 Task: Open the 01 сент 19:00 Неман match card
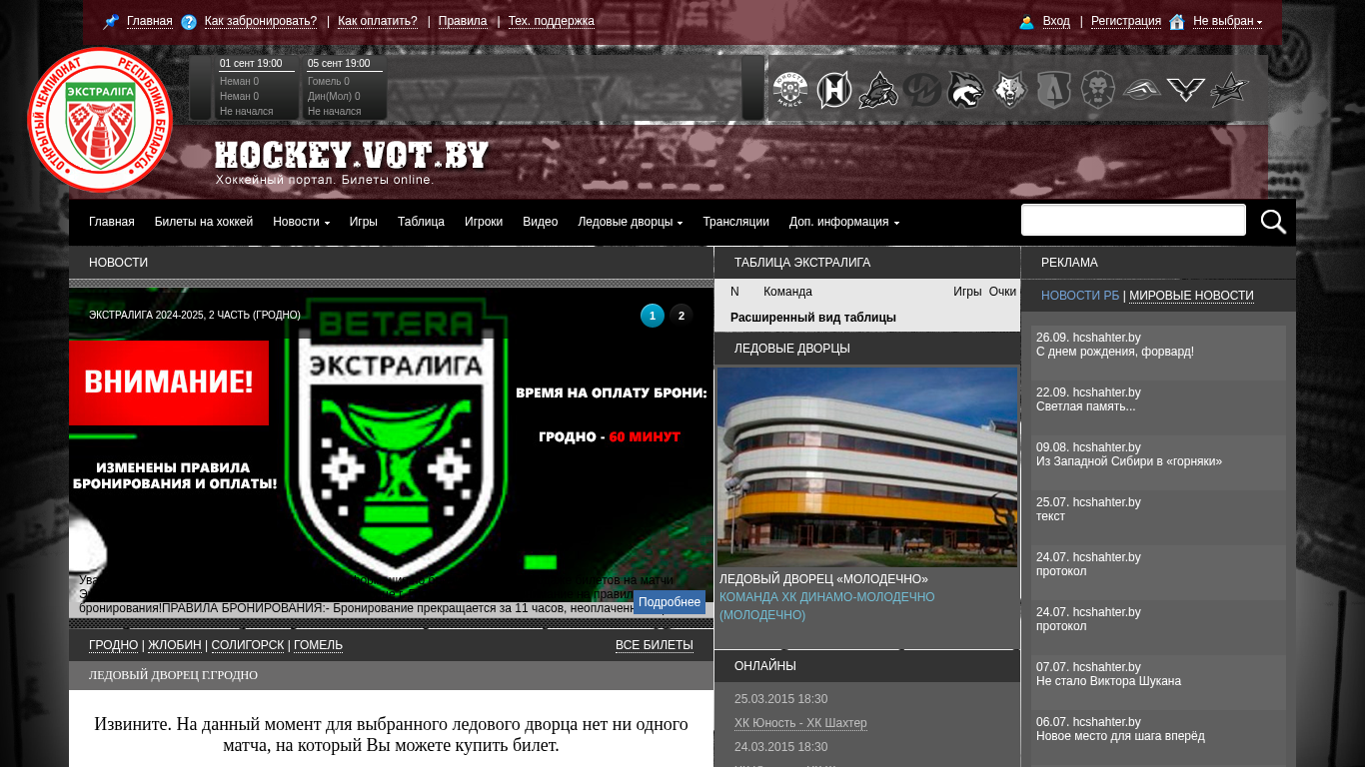point(257,88)
